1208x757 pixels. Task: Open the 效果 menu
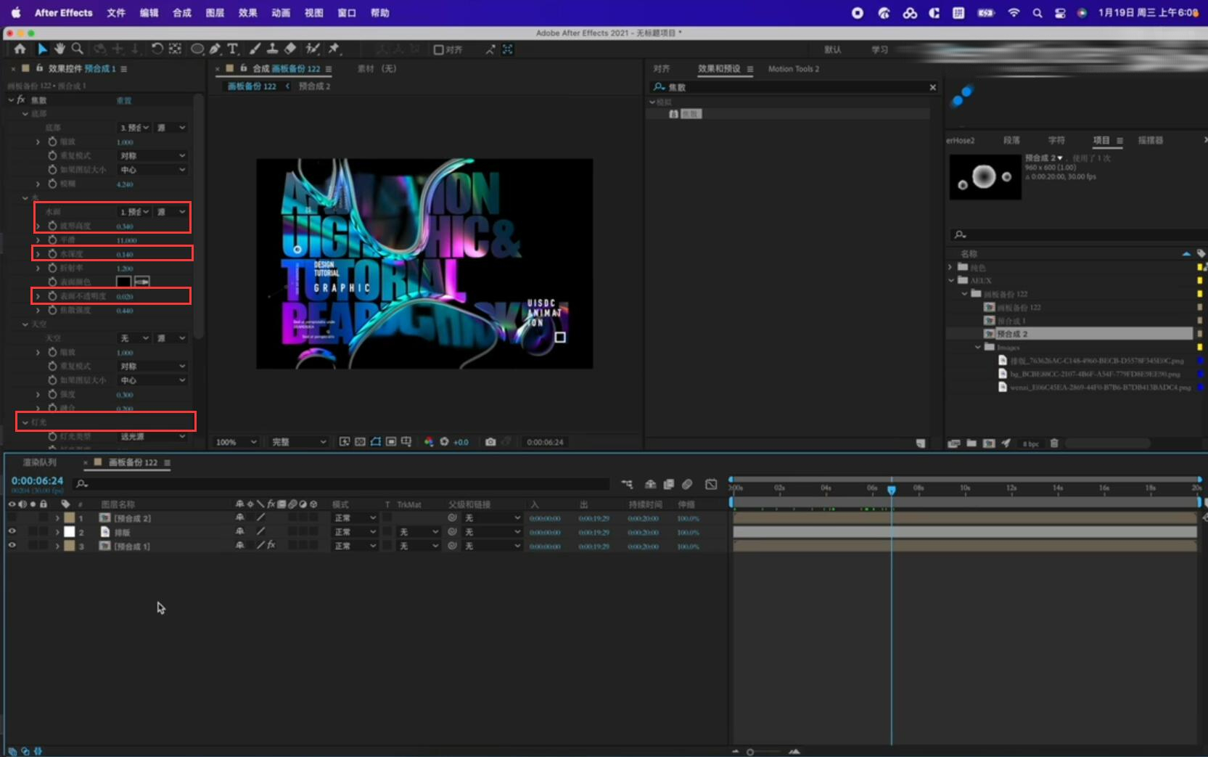tap(248, 12)
